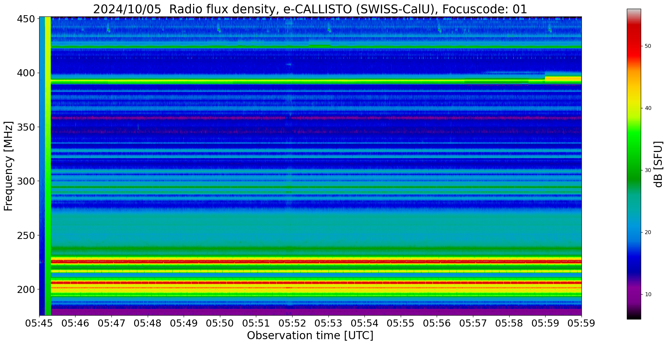
Task: Click inside the radio spectrogram plot
Action: 310,166
